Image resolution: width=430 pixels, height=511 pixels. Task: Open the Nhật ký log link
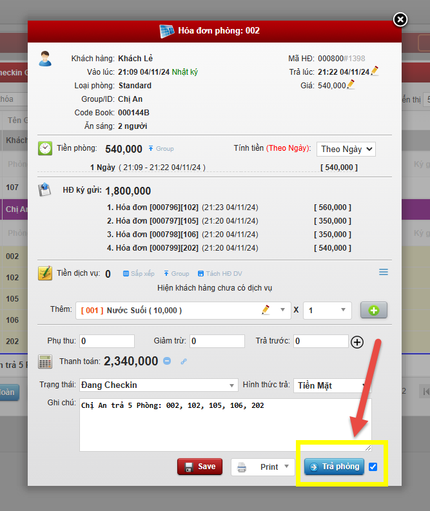185,72
